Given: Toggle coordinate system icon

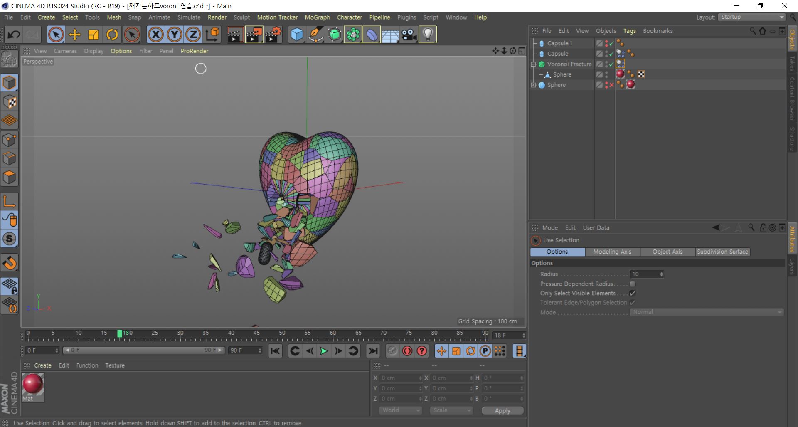Looking at the screenshot, I should click(x=212, y=35).
